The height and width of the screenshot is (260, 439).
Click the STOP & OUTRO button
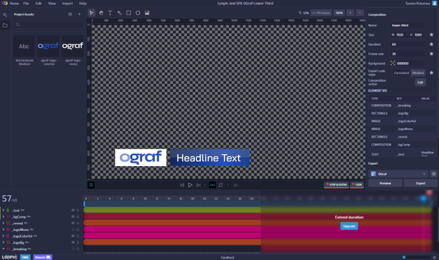point(336,185)
